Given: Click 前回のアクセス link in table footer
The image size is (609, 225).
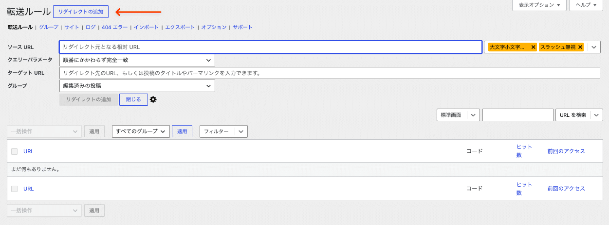Looking at the screenshot, I should 566,189.
